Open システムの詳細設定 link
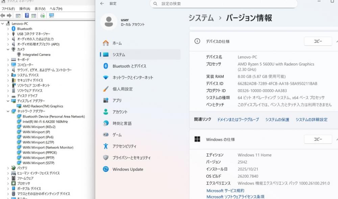 click(x=311, y=120)
